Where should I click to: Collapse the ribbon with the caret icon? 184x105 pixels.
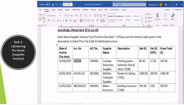pyautogui.click(x=183, y=25)
